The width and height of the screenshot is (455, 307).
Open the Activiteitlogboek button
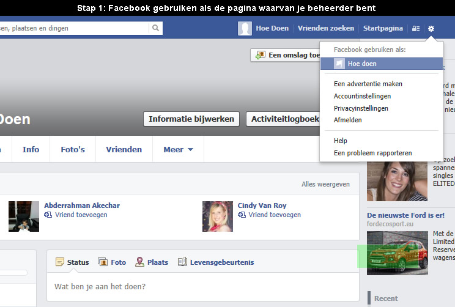[x=283, y=119]
